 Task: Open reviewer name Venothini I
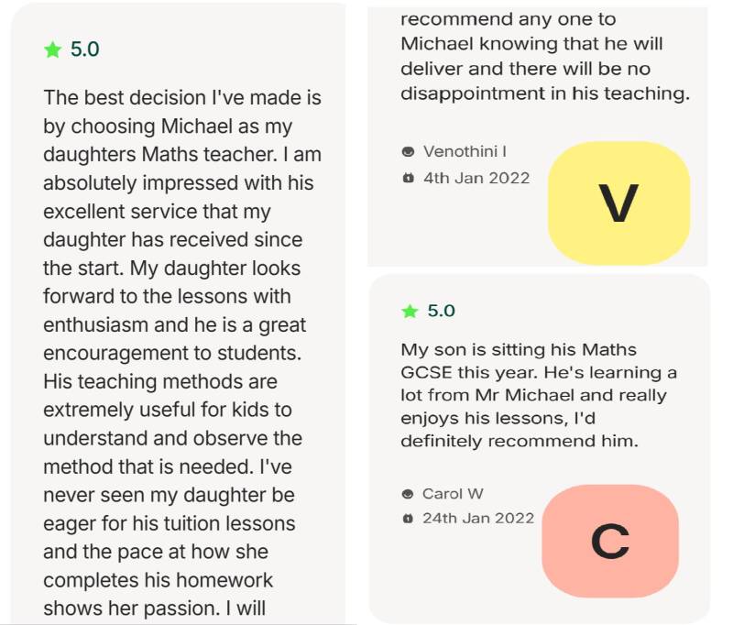click(465, 151)
